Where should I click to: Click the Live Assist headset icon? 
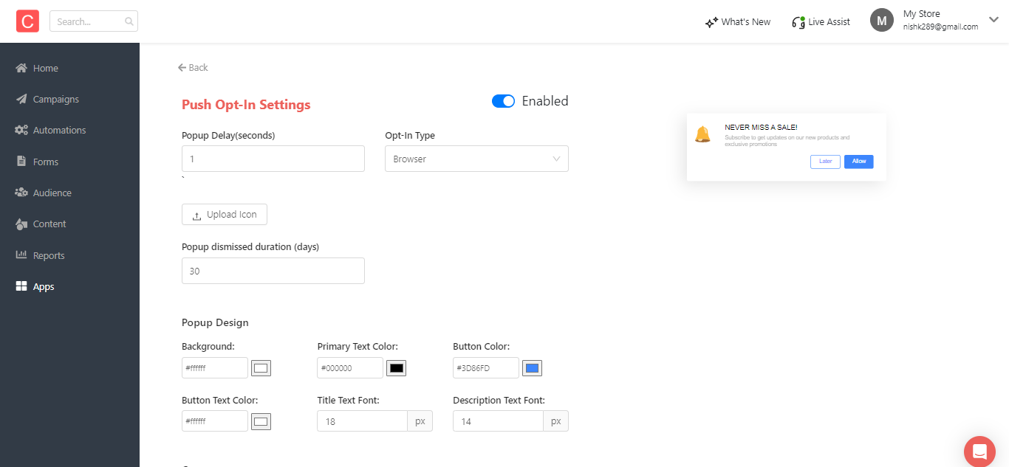click(x=798, y=22)
